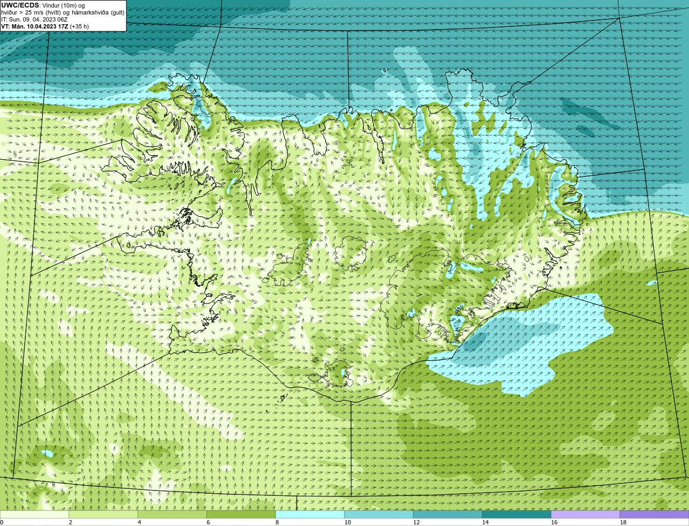Image resolution: width=689 pixels, height=526 pixels.
Task: Pick the 4–6 m/s green legend swatch
Action: coord(172,515)
